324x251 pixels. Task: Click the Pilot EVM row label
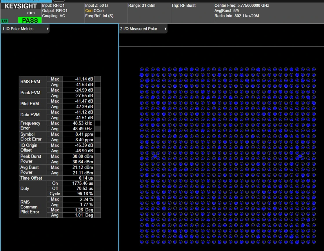tap(30, 104)
